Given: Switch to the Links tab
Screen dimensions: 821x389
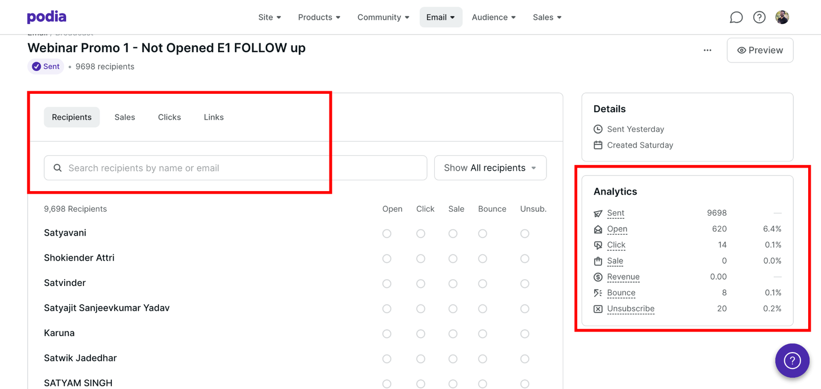Looking at the screenshot, I should (213, 117).
